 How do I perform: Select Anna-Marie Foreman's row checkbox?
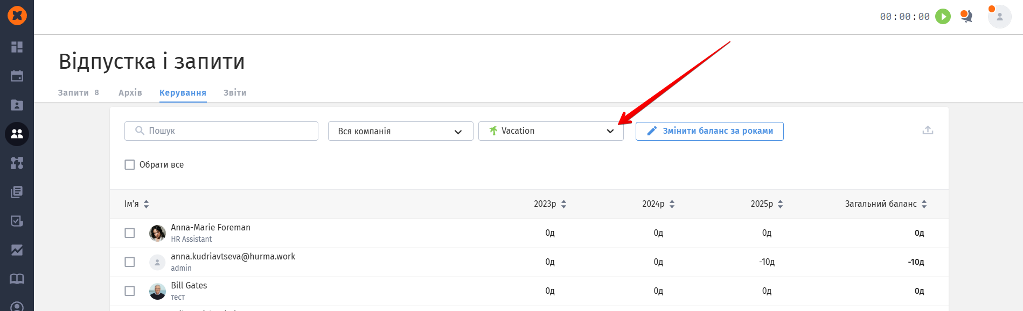(130, 233)
